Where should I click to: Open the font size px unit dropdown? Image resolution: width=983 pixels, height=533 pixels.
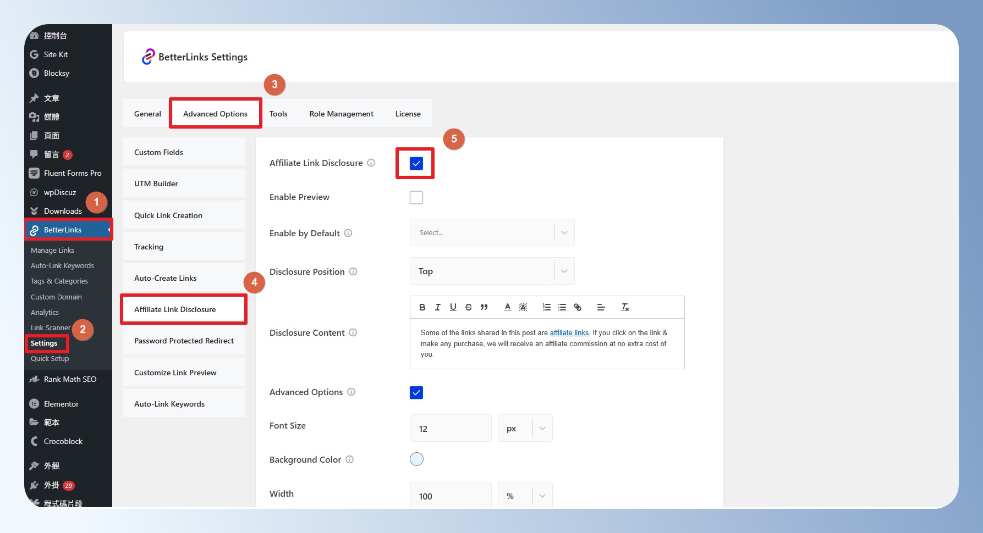[x=525, y=429]
